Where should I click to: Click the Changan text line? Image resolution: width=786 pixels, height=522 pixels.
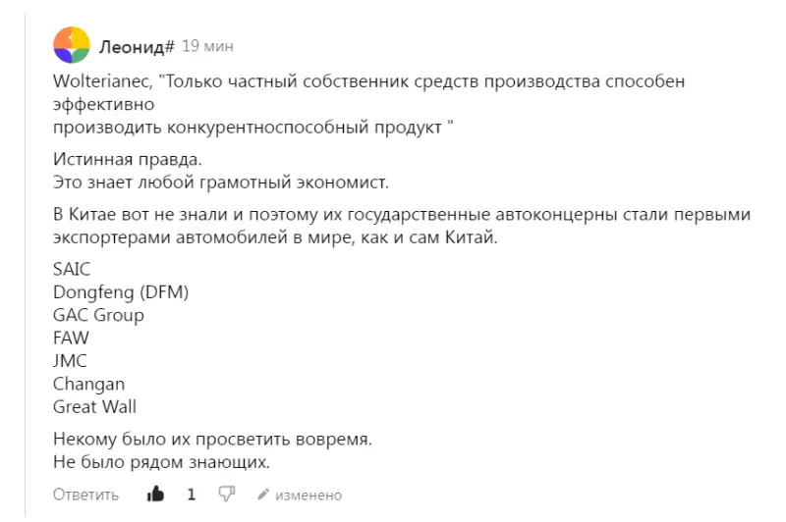click(88, 384)
